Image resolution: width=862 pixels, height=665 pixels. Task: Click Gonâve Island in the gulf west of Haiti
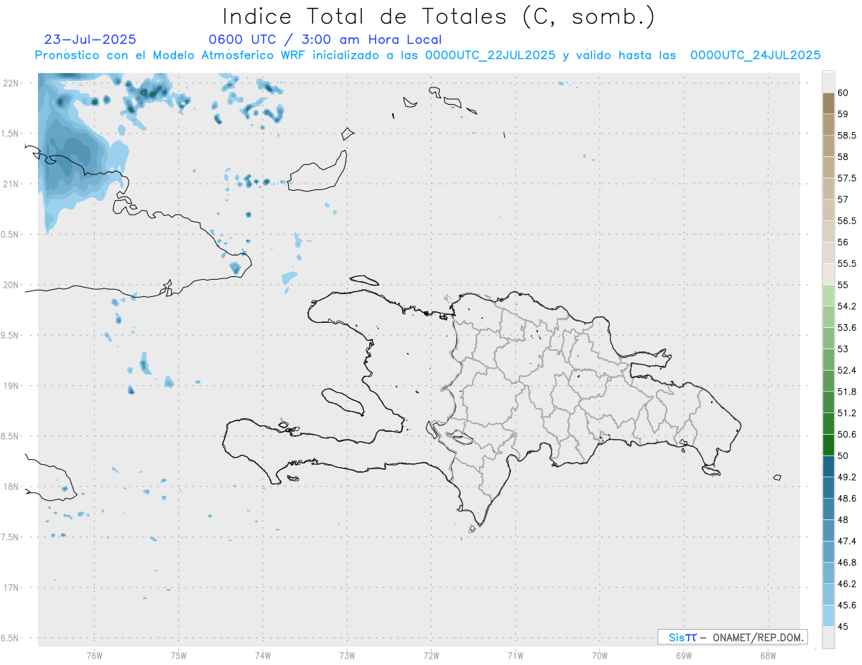point(342,402)
